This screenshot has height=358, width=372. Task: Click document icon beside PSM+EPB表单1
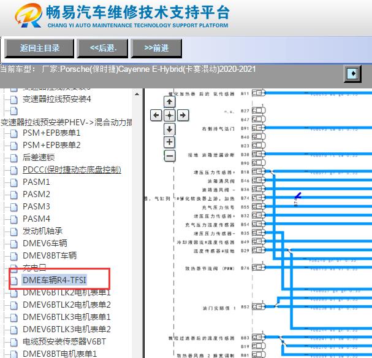tap(14, 133)
